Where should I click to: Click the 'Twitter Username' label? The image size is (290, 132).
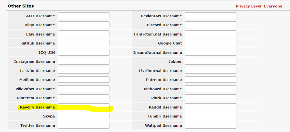[38, 125]
